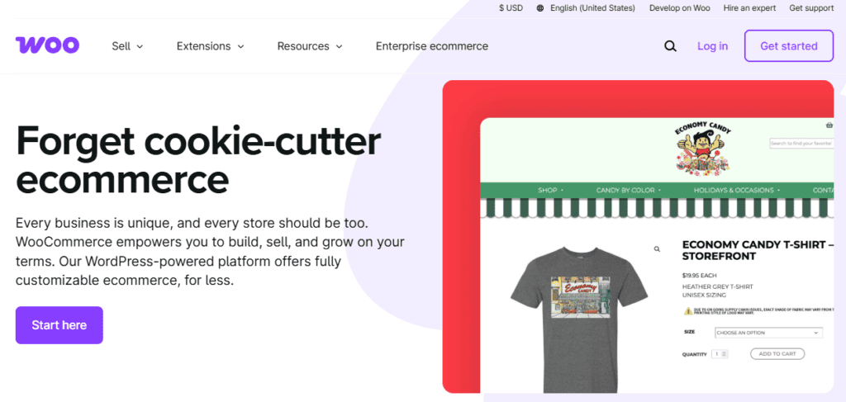Click the product image zoom magnifier icon
846x402 pixels.
point(657,249)
